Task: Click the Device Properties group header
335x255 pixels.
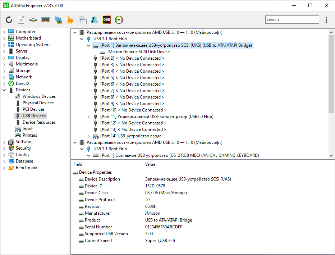Action: [x=95, y=172]
